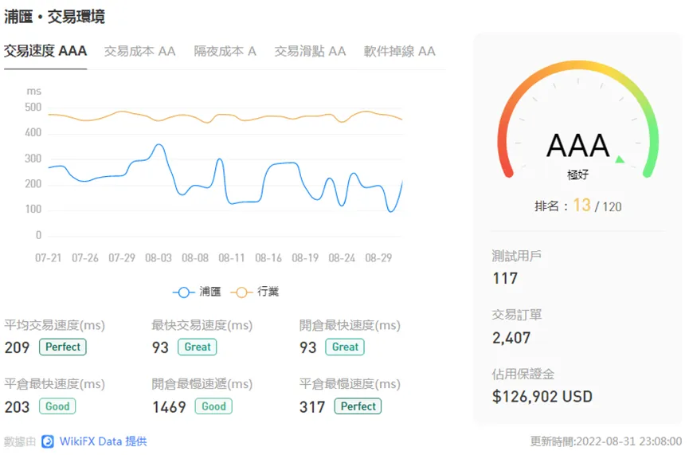Select the 交易速度 AAA tab
Screen dimensions: 689x455
click(x=45, y=51)
